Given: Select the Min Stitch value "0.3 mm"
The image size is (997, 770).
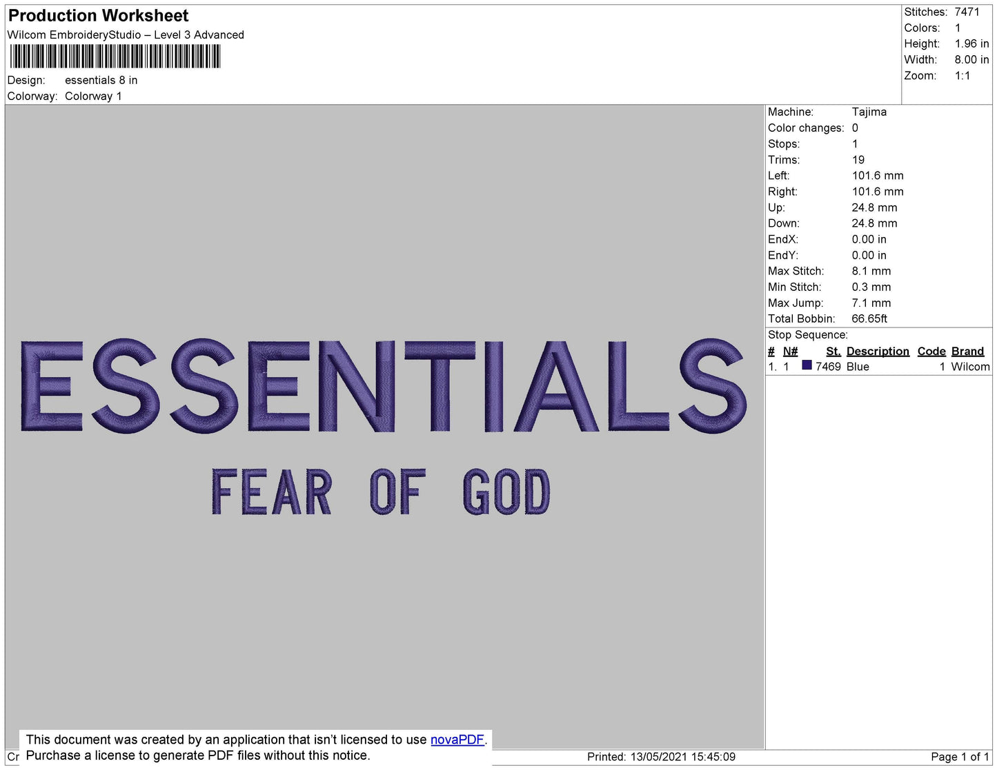Looking at the screenshot, I should point(871,286).
